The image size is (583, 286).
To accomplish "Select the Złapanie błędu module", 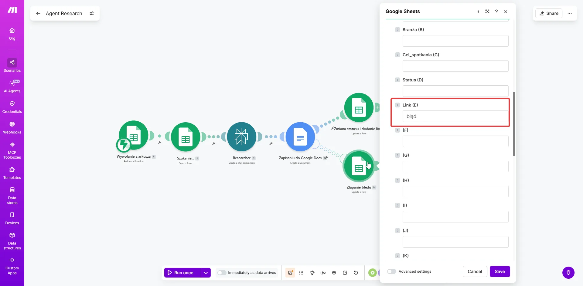I will 359,166.
